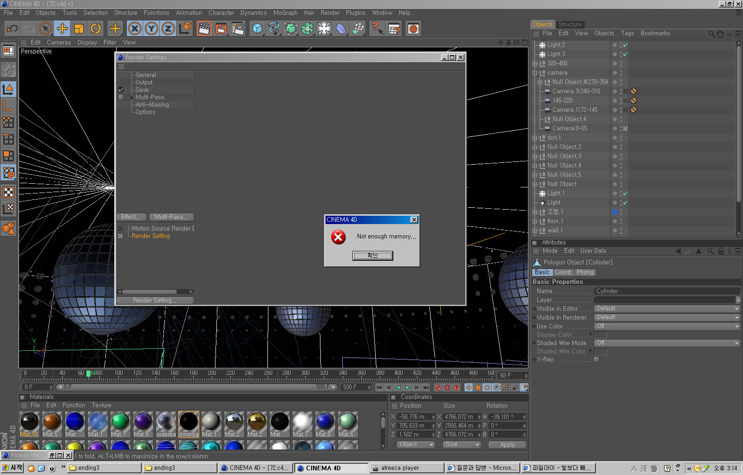Switch to Texture mode checkerboard icon

(x=8, y=192)
